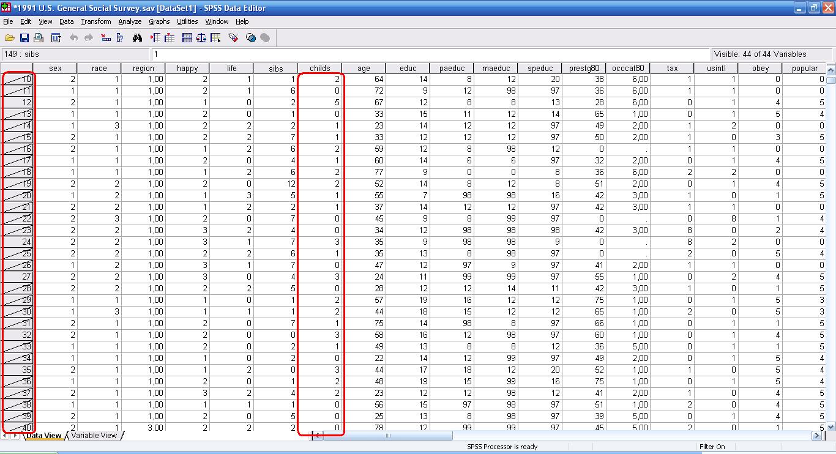Select the occcat80 column header
Screen dimensions: 836x454
[628, 68]
